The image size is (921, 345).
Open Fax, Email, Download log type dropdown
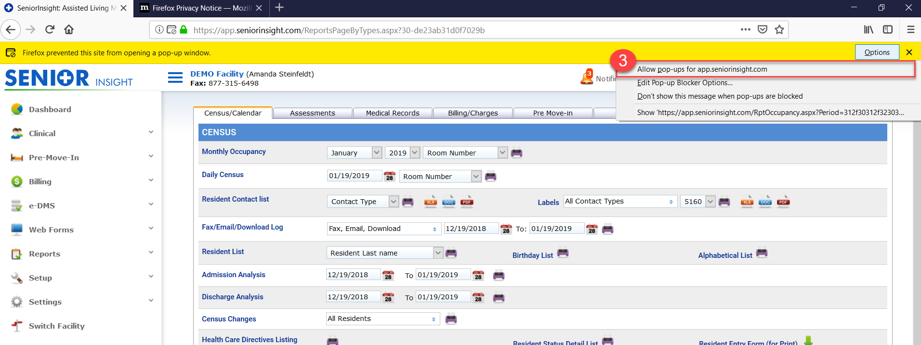pyautogui.click(x=383, y=229)
